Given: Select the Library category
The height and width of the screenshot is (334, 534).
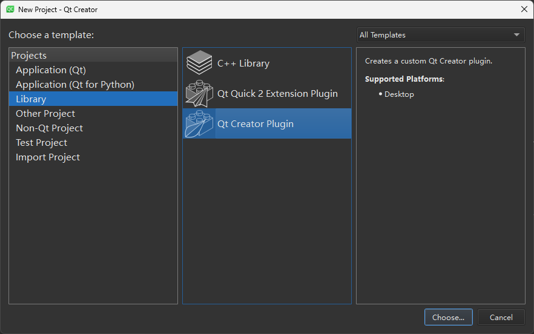Looking at the screenshot, I should 93,99.
